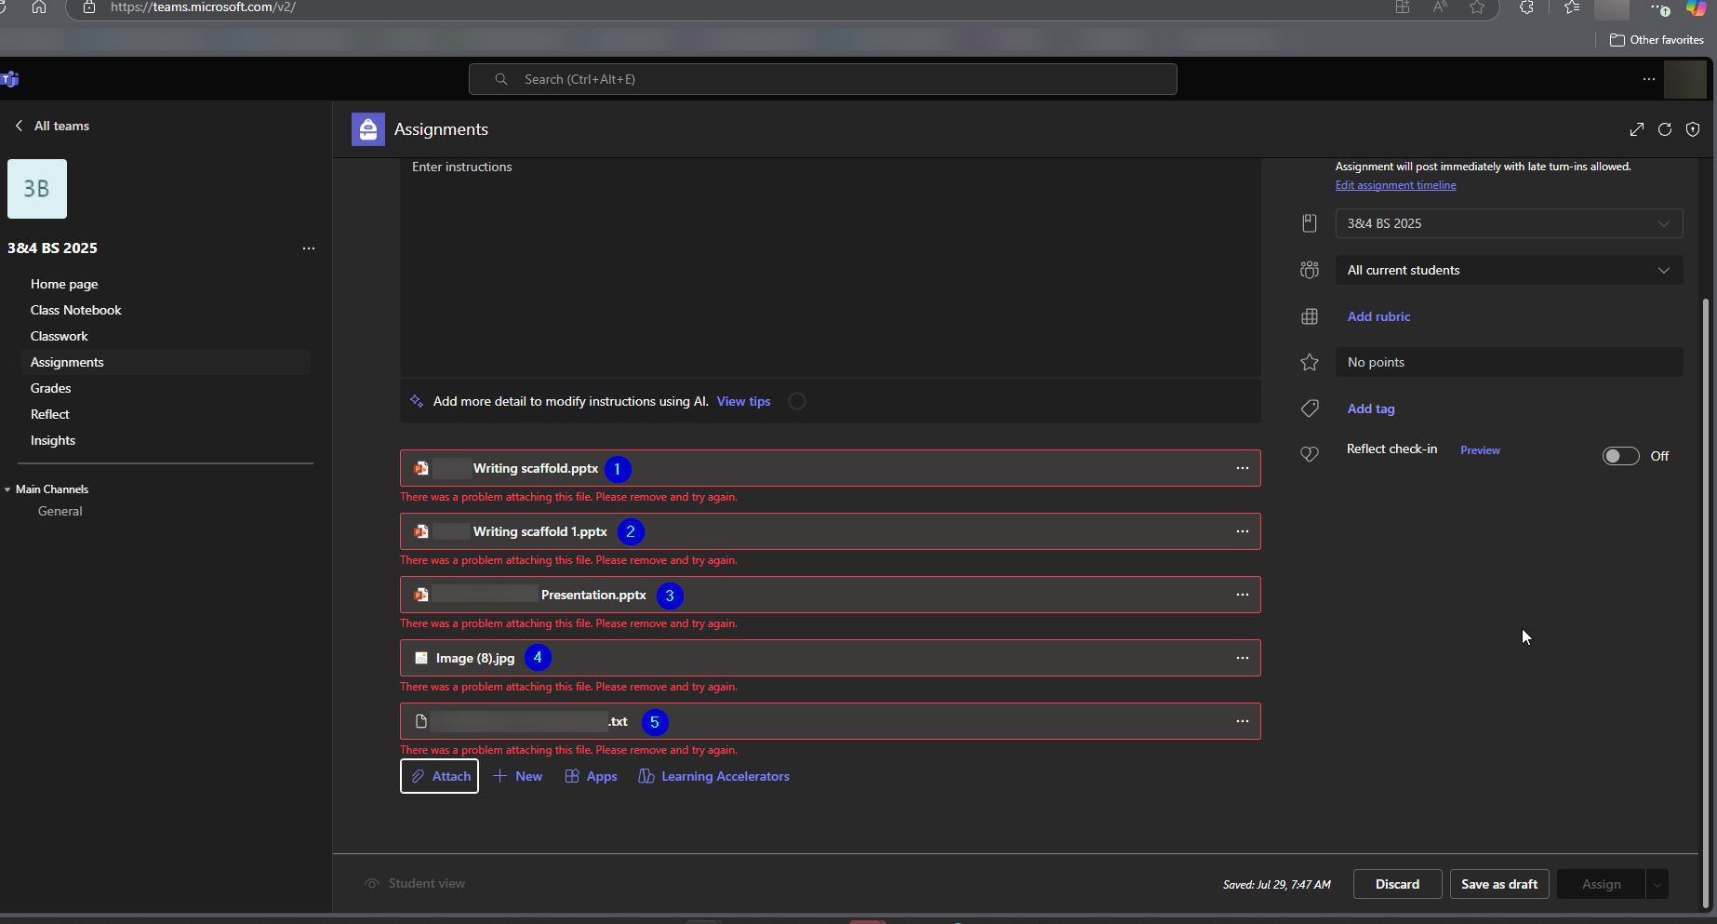This screenshot has width=1717, height=924.
Task: Click the class notebook icon beside class selector
Action: coord(1310,223)
